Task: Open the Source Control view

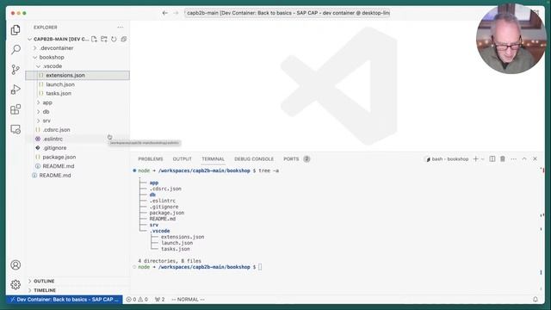Action: [15, 70]
